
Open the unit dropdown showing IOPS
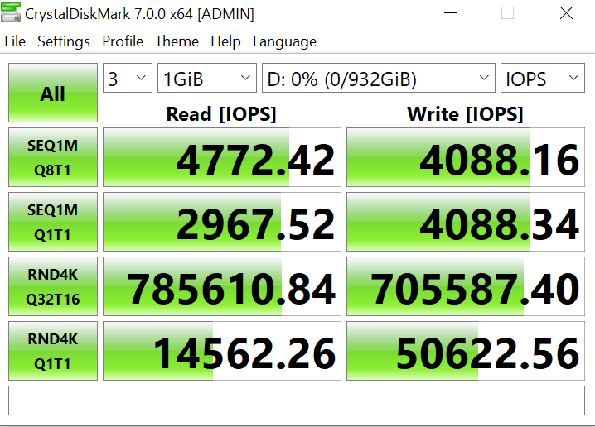[542, 78]
